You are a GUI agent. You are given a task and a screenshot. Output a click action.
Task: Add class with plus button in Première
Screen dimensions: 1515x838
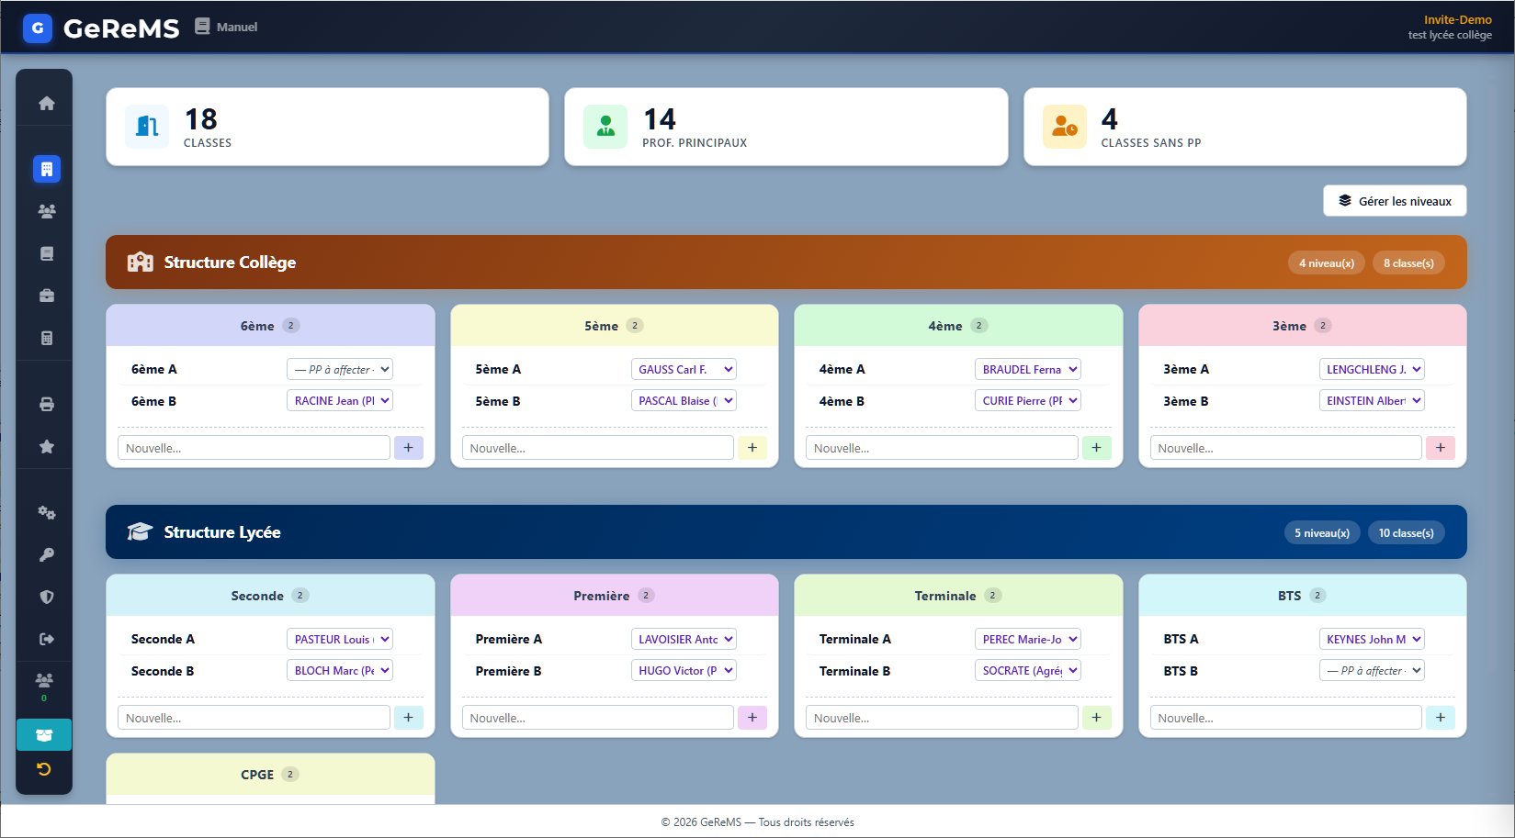tap(752, 718)
